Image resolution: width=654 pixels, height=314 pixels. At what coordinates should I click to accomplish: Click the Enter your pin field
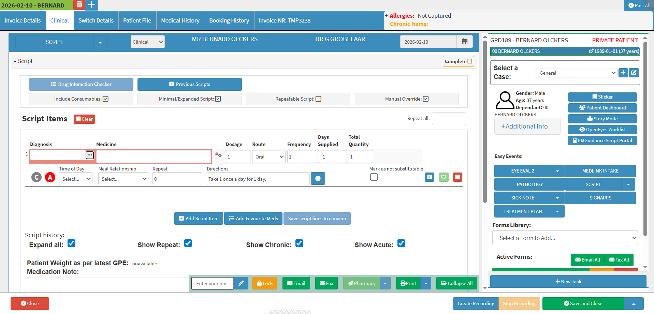point(212,283)
